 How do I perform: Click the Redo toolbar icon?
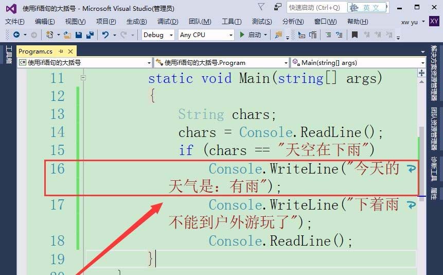coord(123,35)
